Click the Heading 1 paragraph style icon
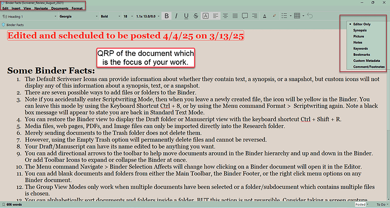The width and height of the screenshot is (390, 208). [5, 16]
